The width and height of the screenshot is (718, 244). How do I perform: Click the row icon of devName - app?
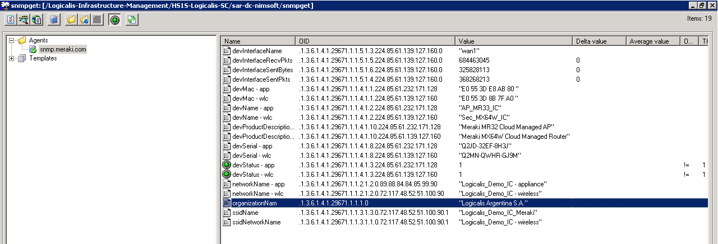tap(227, 108)
